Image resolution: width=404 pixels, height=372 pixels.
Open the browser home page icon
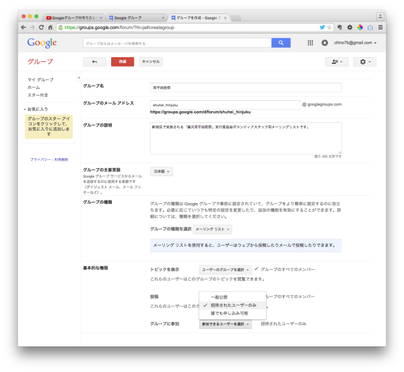point(50,28)
